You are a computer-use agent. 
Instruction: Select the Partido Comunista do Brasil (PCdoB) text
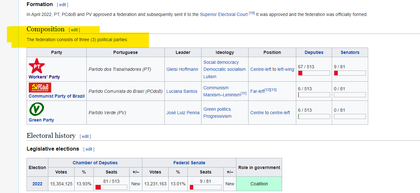(126, 91)
